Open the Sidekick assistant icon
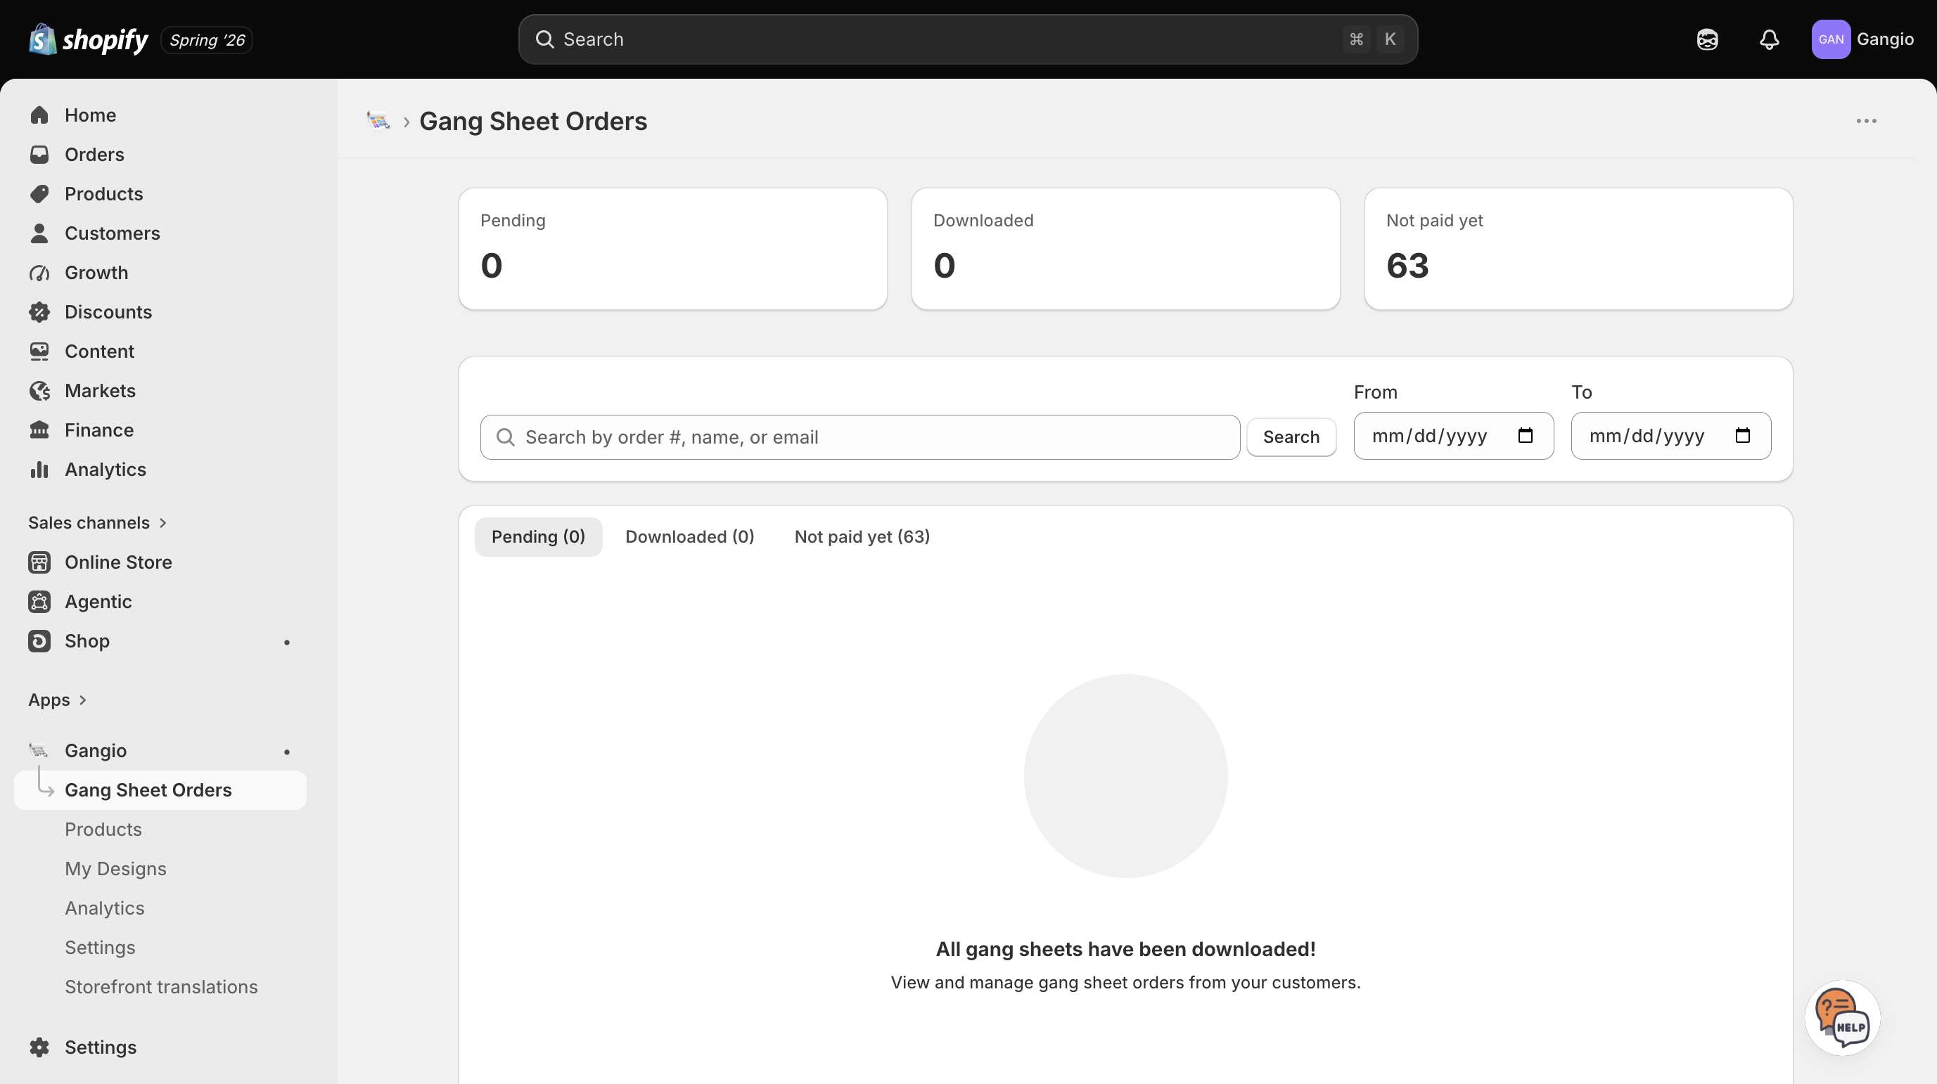 pos(1707,39)
